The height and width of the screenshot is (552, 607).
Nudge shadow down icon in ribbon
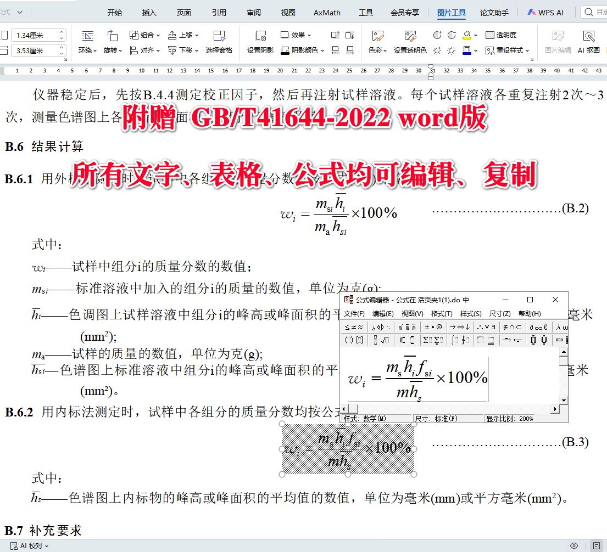pyautogui.click(x=349, y=35)
